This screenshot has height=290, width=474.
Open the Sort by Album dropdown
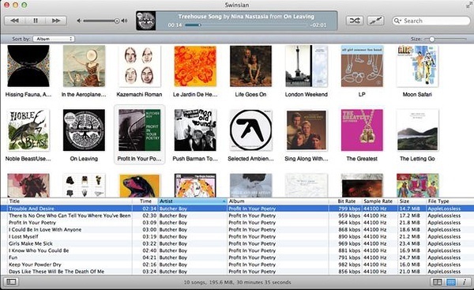pos(54,39)
